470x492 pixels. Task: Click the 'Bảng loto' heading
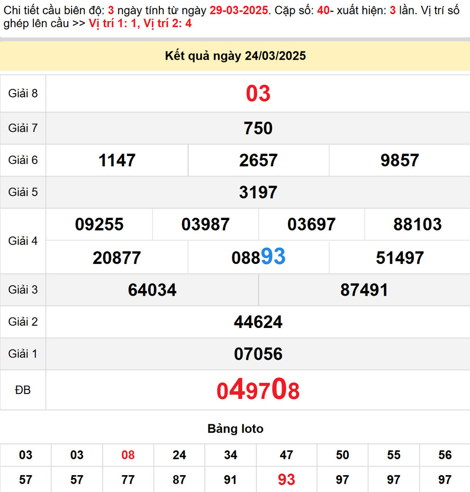click(235, 429)
